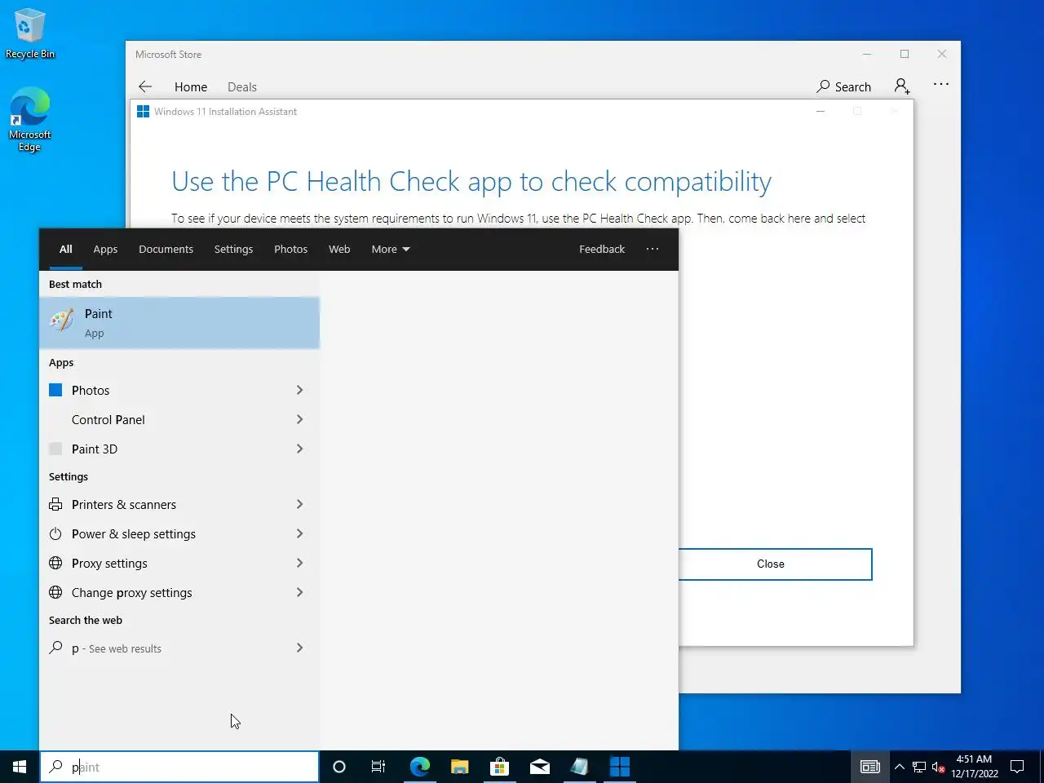Open File Explorer from taskbar

(459, 767)
